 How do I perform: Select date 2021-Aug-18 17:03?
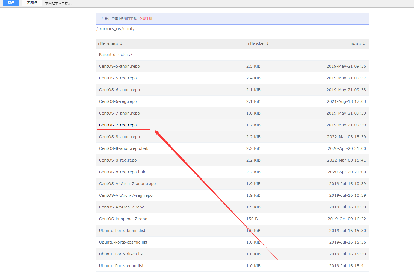(346, 101)
